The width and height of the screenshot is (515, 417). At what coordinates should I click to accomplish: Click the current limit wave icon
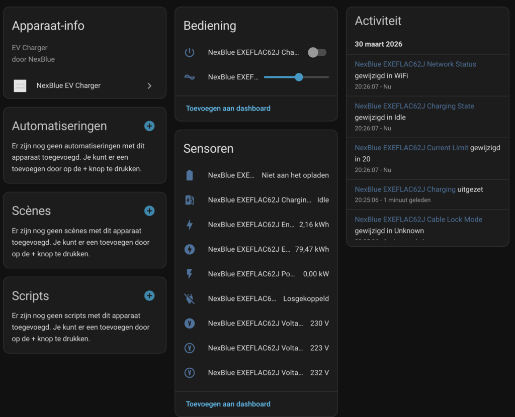(189, 77)
